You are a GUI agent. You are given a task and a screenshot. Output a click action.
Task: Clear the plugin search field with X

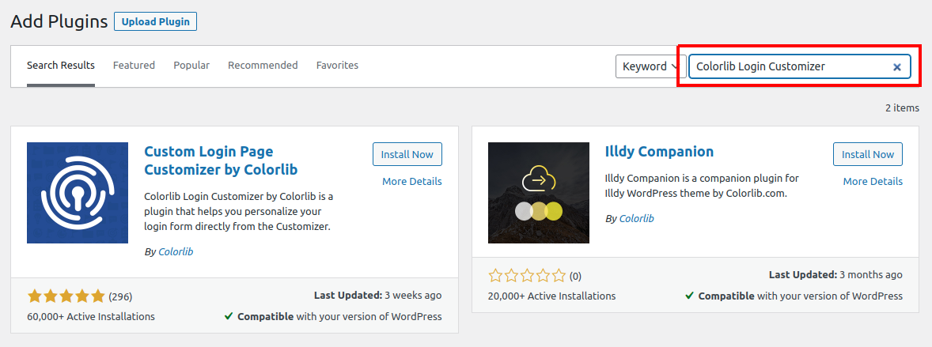(x=897, y=67)
